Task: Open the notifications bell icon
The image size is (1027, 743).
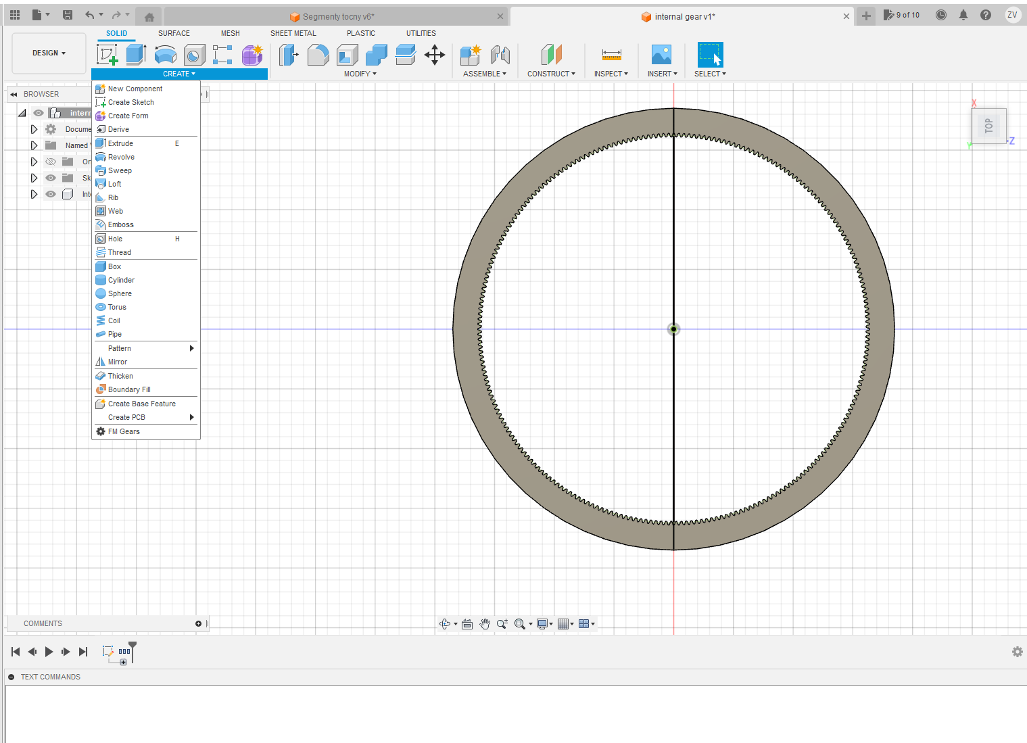Action: [963, 15]
